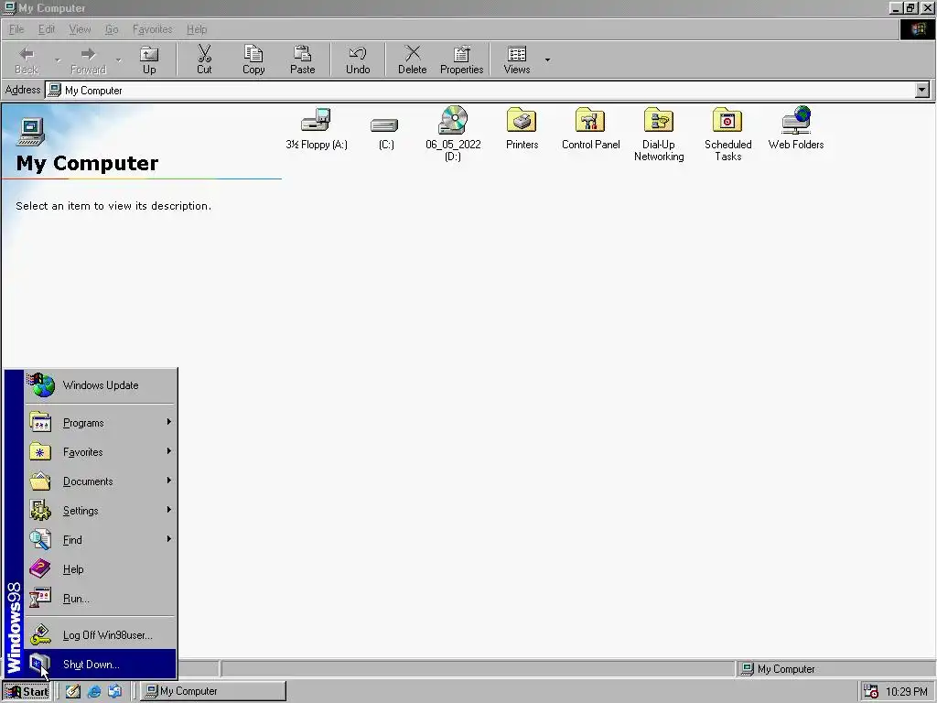
Task: Launch Outlook Express from quick launch
Action: [114, 692]
